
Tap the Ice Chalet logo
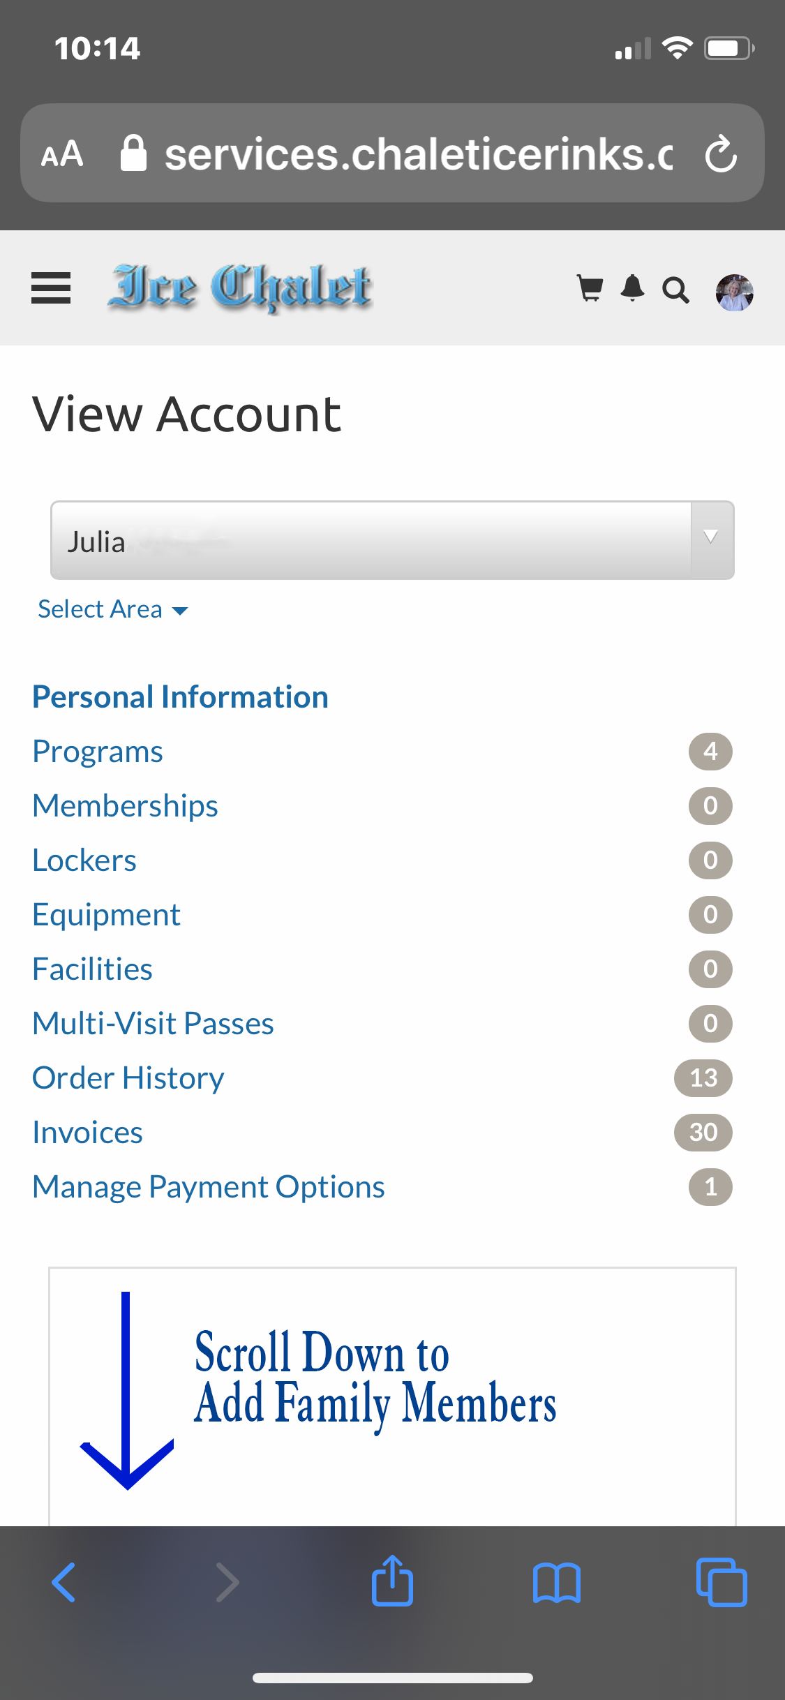[x=241, y=288]
